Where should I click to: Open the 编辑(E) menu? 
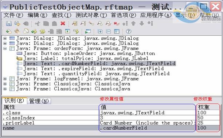click(37, 15)
